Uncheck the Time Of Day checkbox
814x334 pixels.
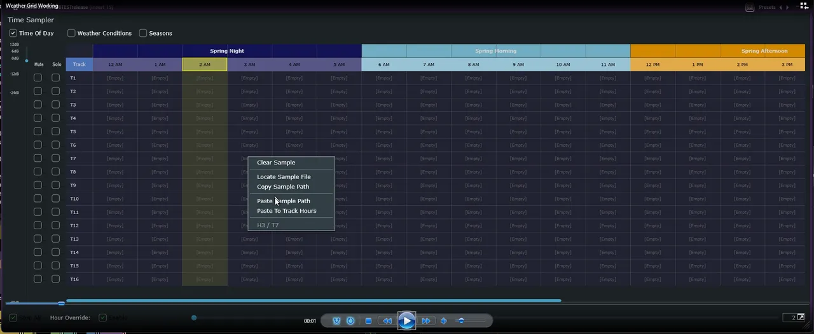tap(13, 33)
